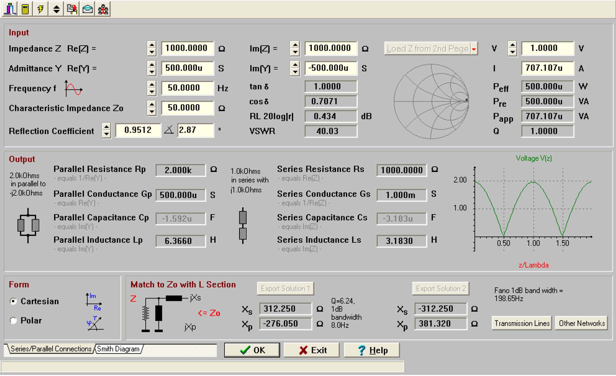Open the Other Networks button

[581, 323]
